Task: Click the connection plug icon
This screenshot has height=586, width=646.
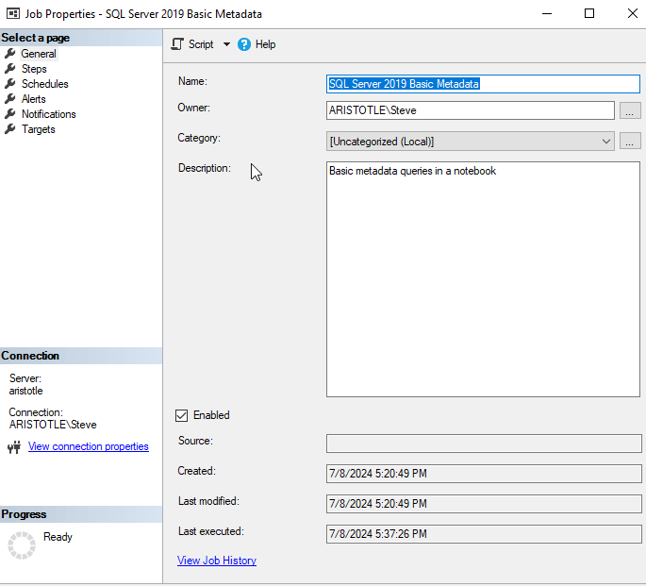Action: click(14, 446)
